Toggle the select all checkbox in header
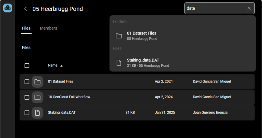262x138 pixels. point(27,66)
